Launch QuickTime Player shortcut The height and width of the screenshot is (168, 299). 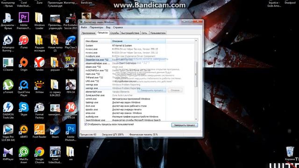tap(24, 88)
